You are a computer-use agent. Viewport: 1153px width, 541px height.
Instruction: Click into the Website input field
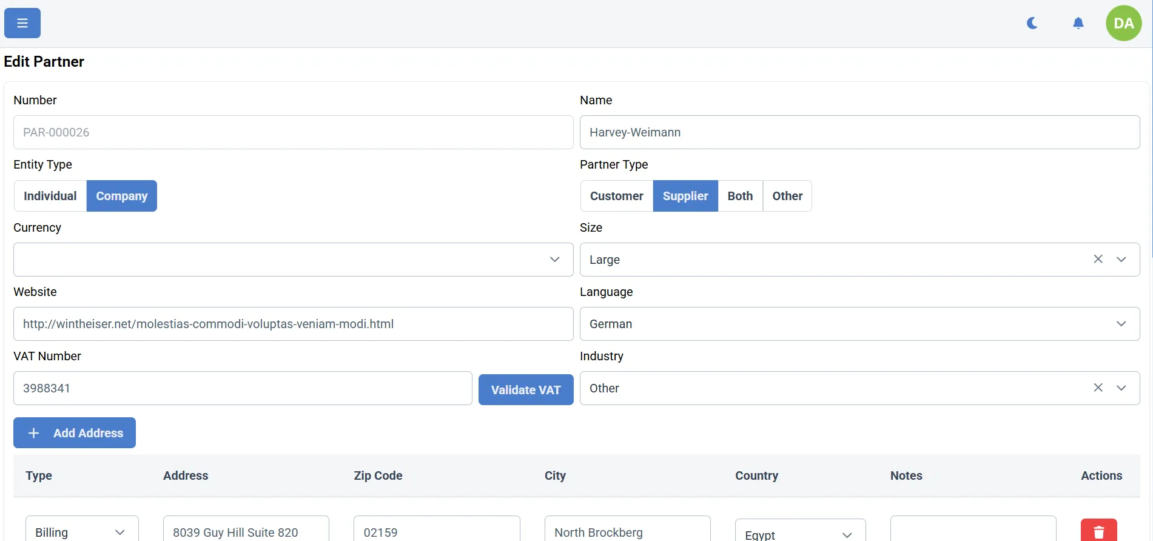[x=293, y=324]
